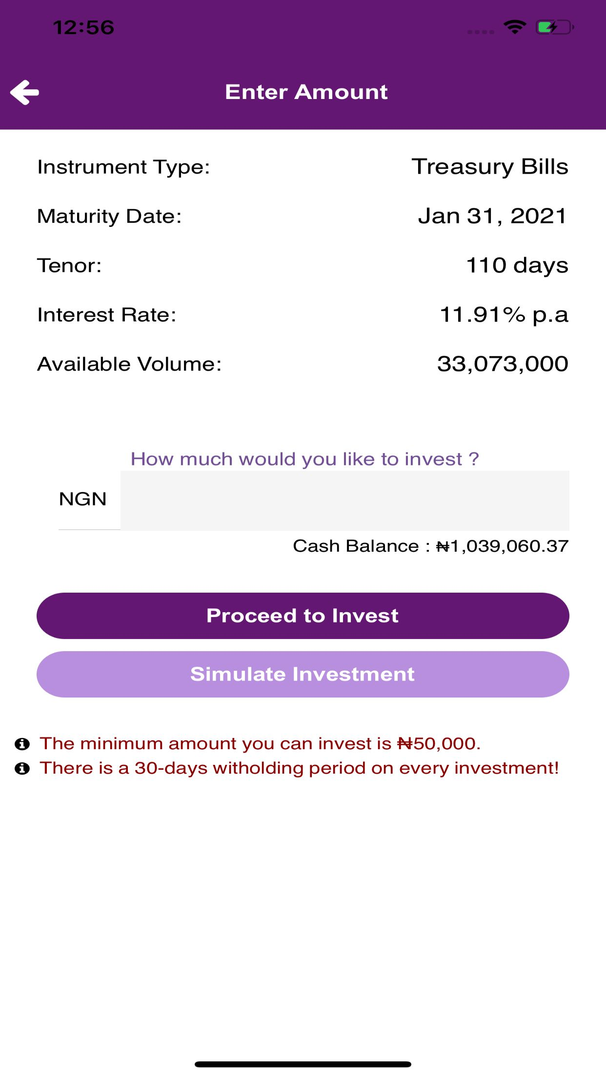Viewport: 606px width, 1077px height.
Task: Tap the back arrow icon
Action: click(25, 92)
